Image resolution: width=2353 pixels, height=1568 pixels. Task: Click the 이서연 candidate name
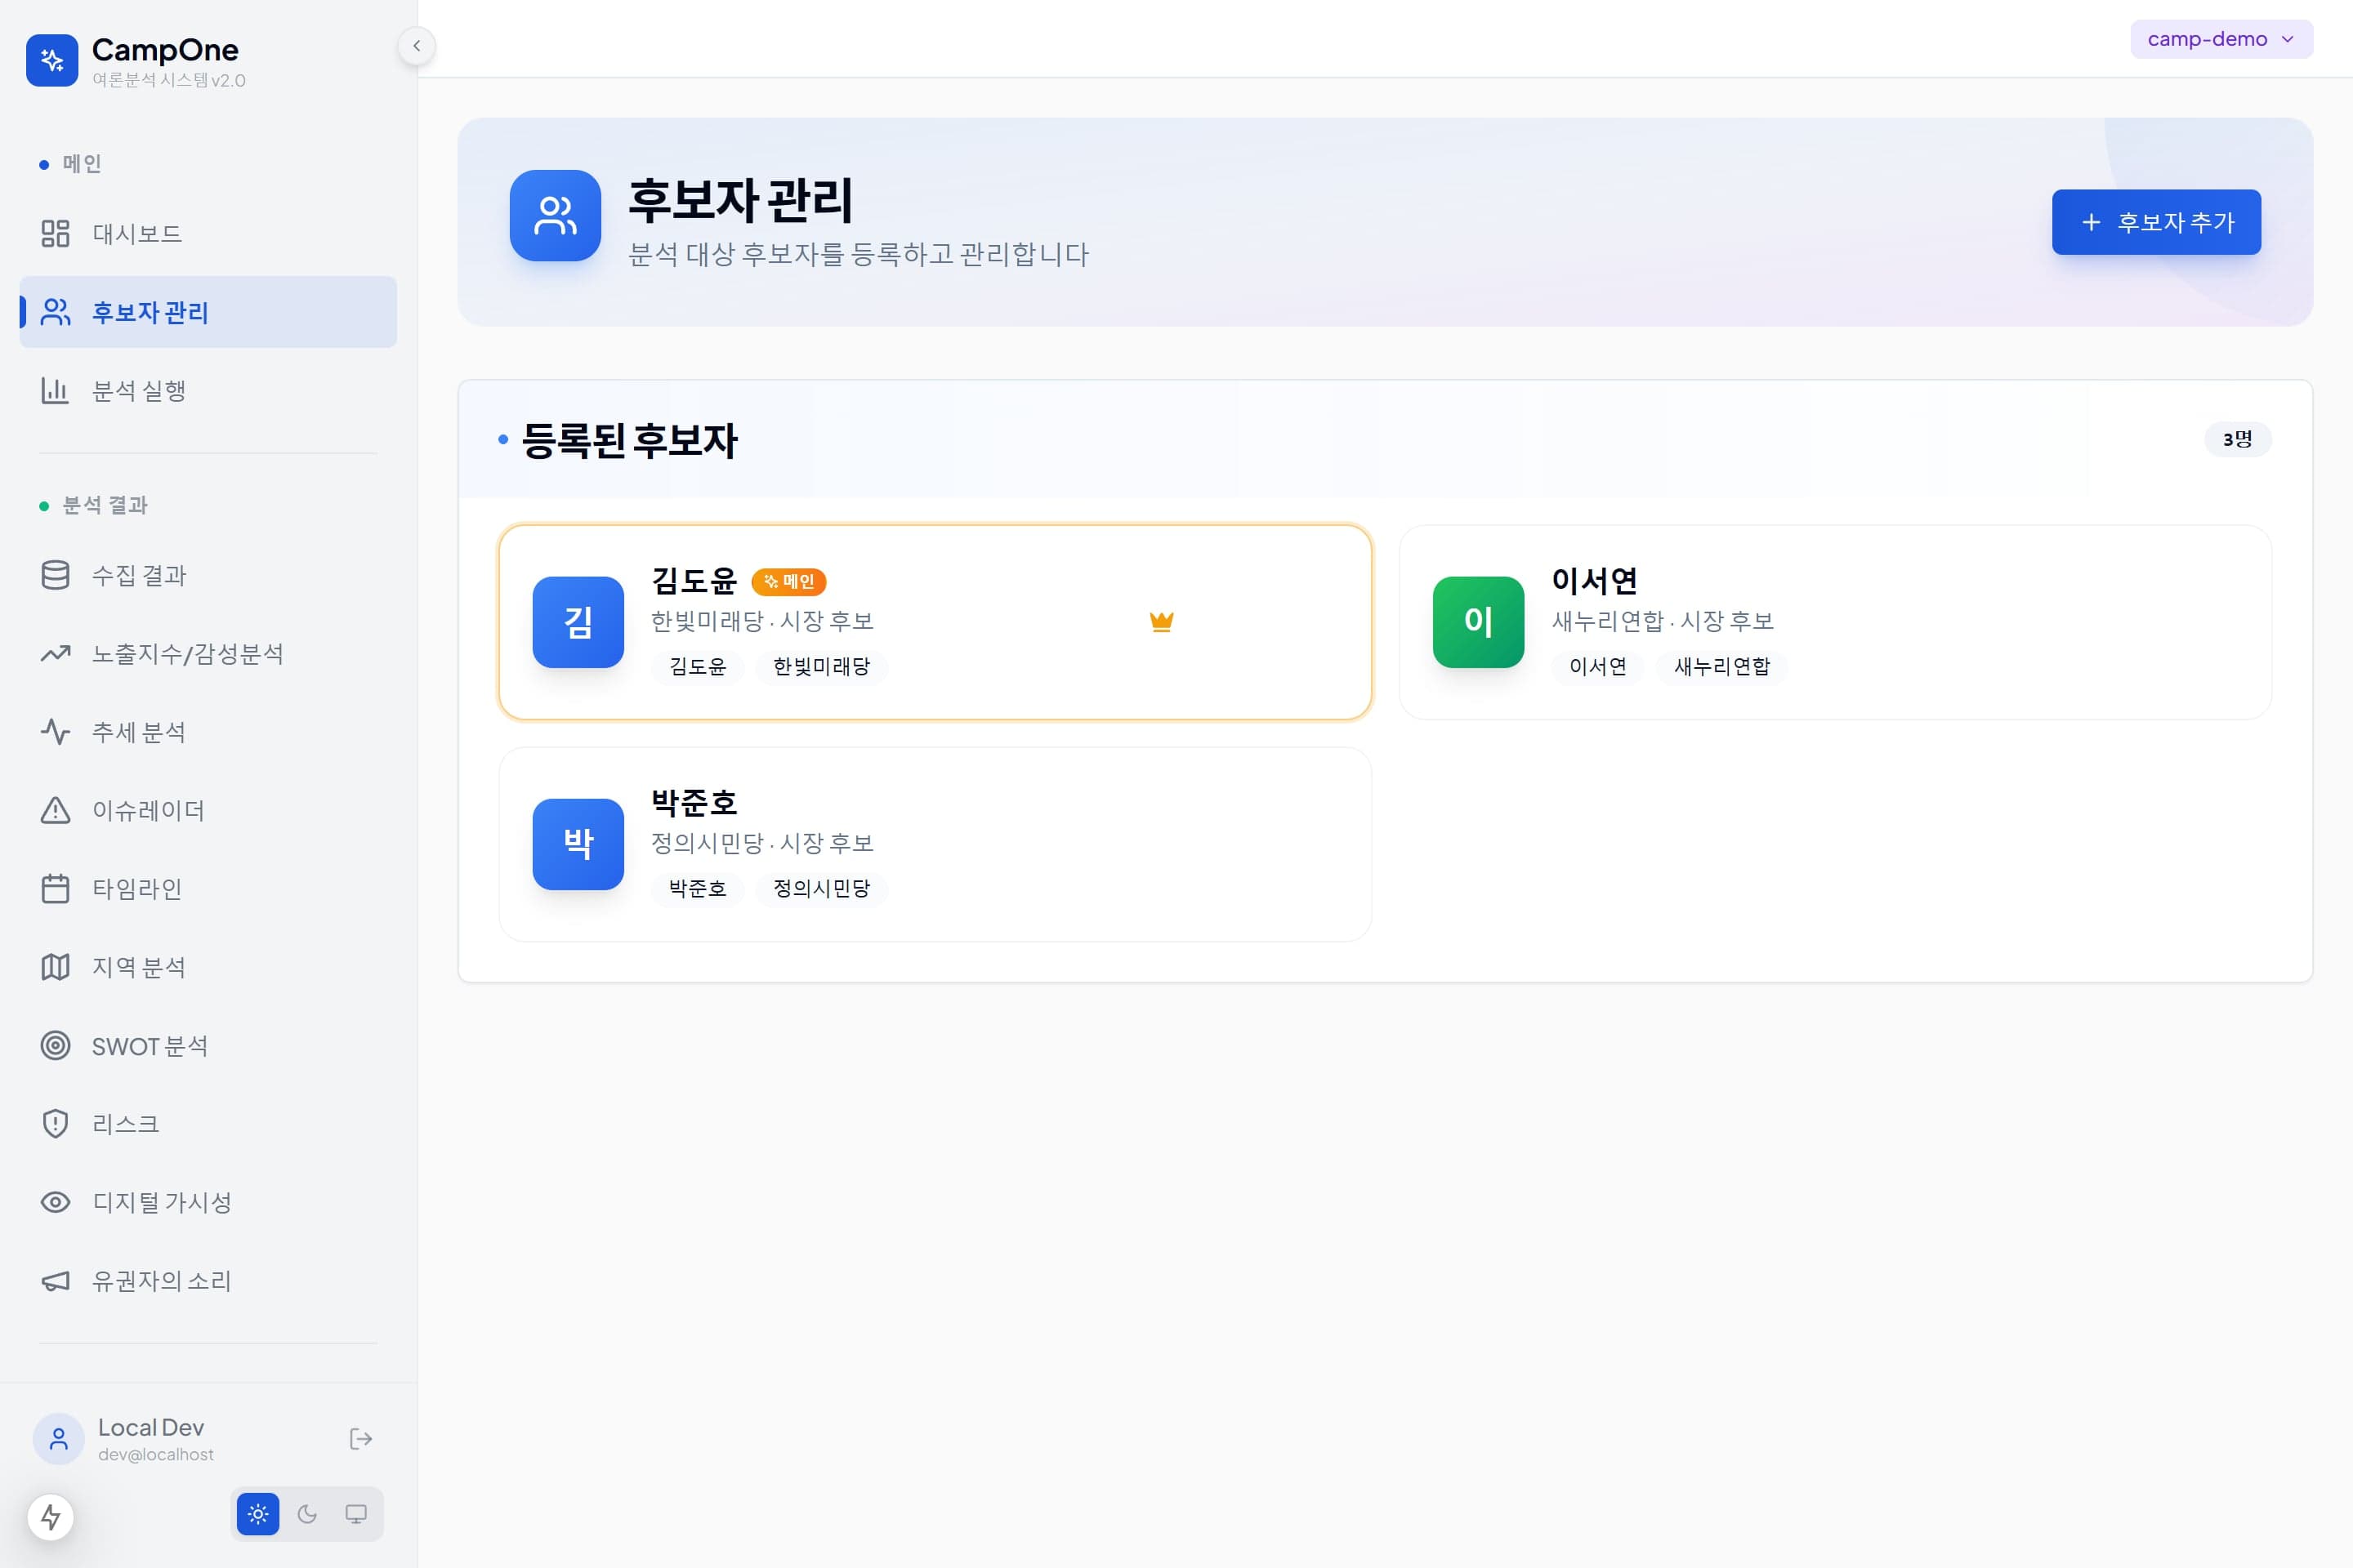pyautogui.click(x=1595, y=581)
